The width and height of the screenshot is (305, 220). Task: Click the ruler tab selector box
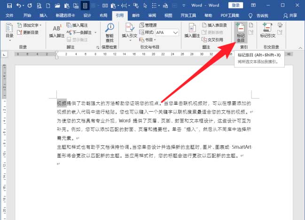point(4,54)
